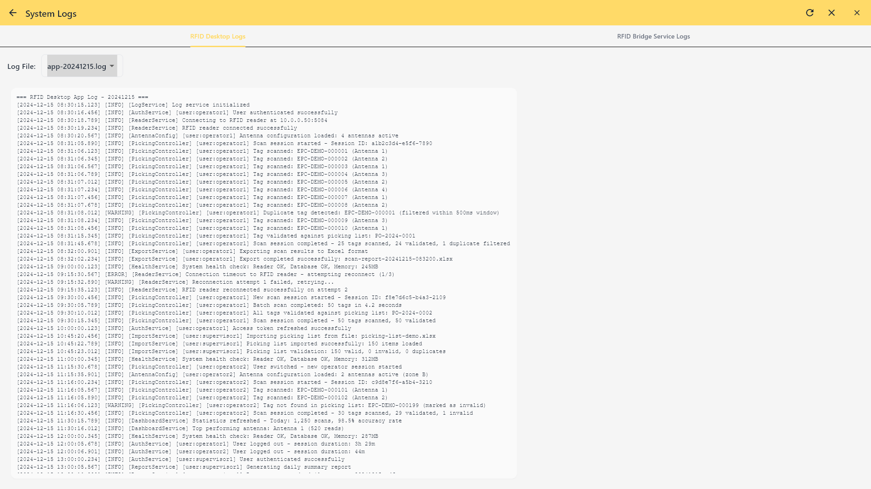The image size is (871, 489).
Task: Close System Logs with the rightmost X icon
Action: pos(857,13)
